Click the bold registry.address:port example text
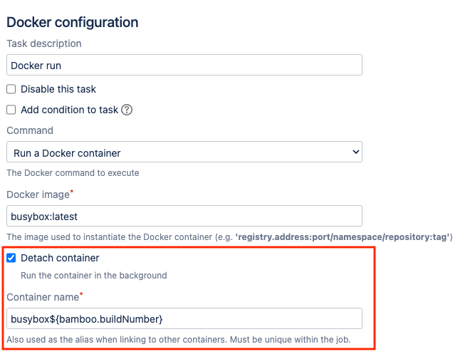Image resolution: width=475 pixels, height=354 pixels. point(343,236)
